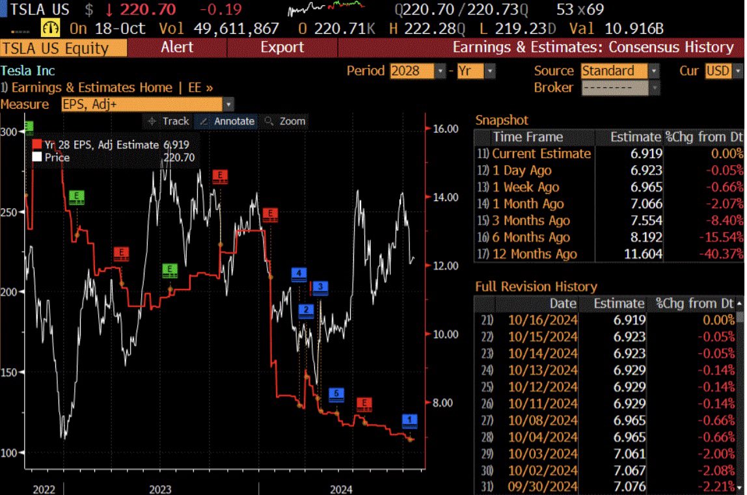The width and height of the screenshot is (747, 495).
Task: Click blue annotation marker 1
Action: [x=409, y=421]
